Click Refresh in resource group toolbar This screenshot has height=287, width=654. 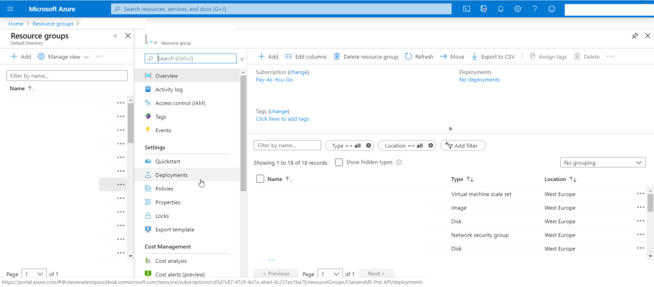418,57
